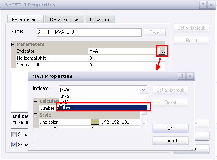The height and width of the screenshot is (160, 217).
Task: Collapse the Calculation section minus icon
Action: click(x=35, y=101)
